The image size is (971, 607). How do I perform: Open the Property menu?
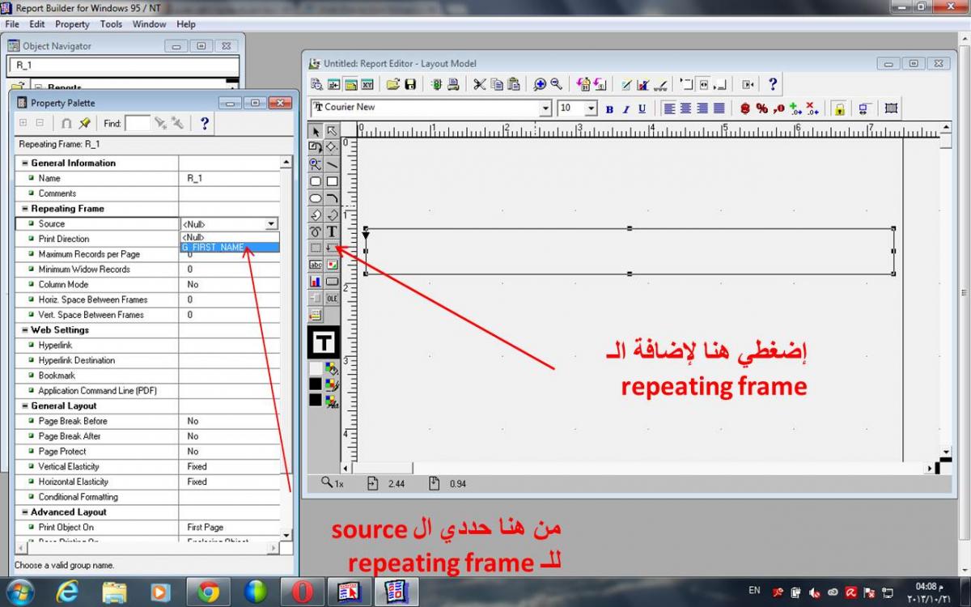pyautogui.click(x=72, y=24)
